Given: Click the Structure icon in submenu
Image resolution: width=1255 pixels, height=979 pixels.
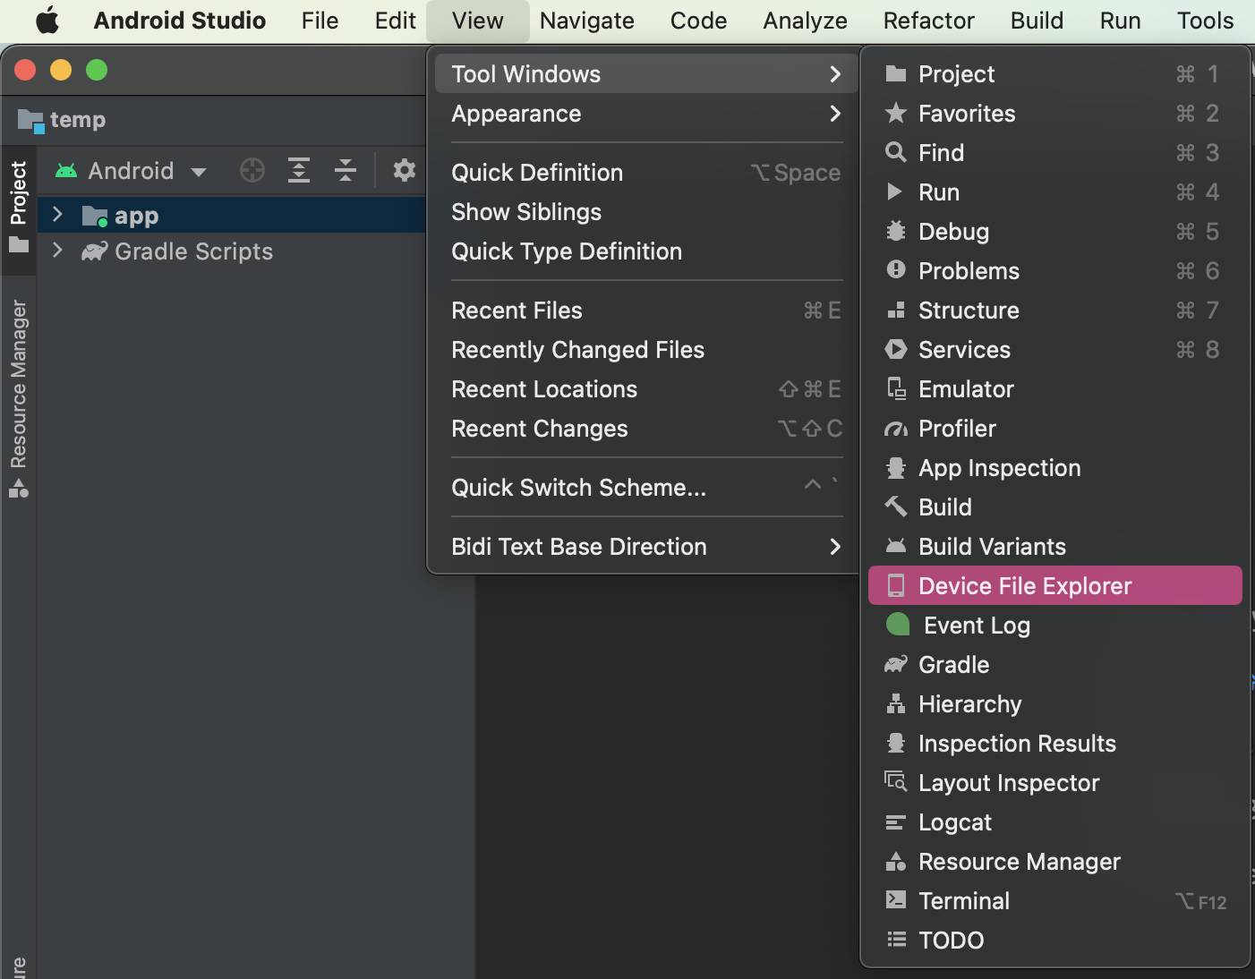Looking at the screenshot, I should click(895, 311).
